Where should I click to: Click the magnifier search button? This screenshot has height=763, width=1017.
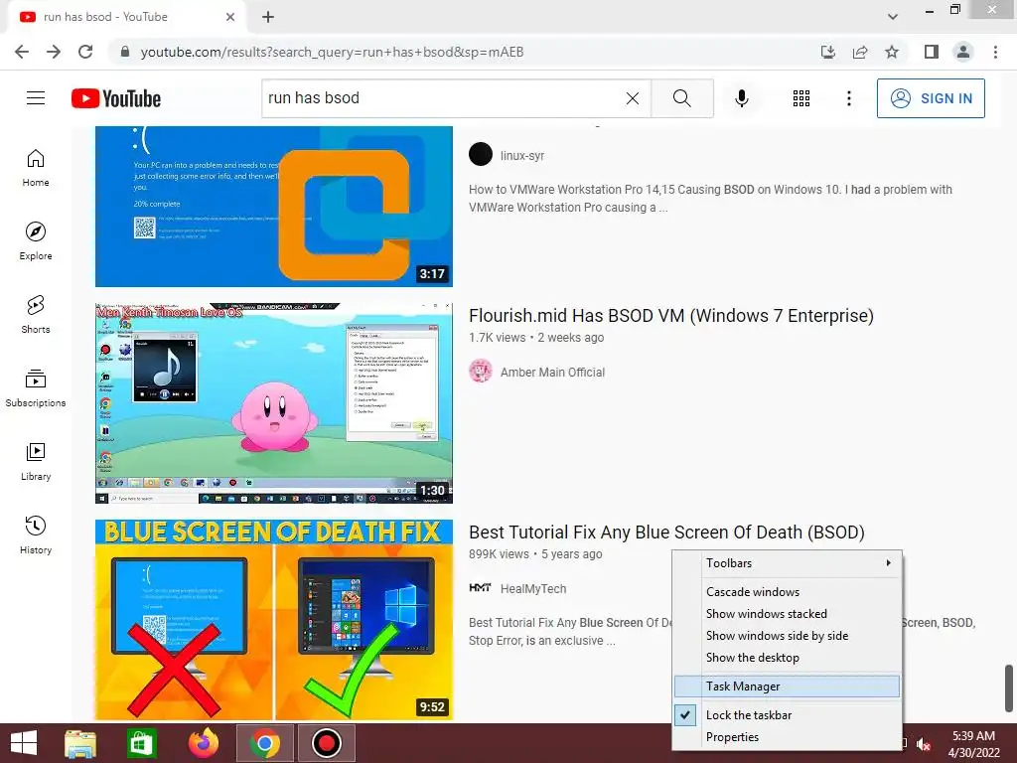coord(681,98)
